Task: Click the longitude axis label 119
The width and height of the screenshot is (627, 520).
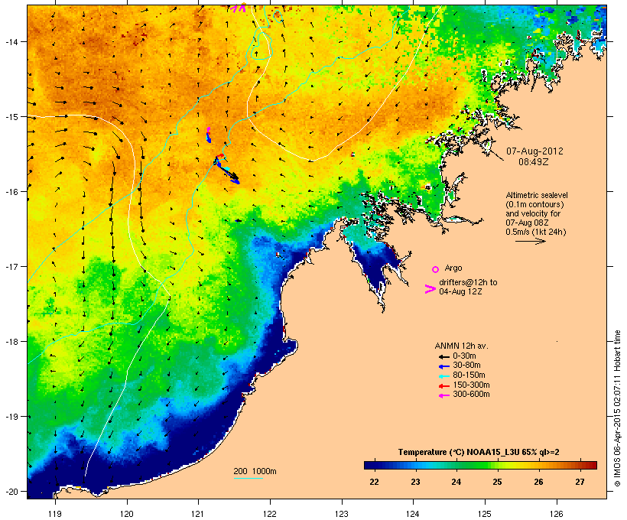Action: click(55, 514)
